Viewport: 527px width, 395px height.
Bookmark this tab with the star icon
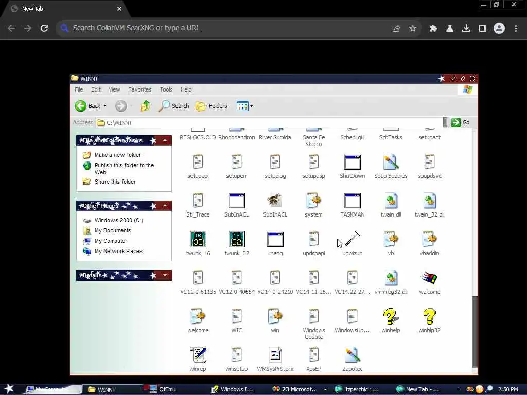point(412,29)
